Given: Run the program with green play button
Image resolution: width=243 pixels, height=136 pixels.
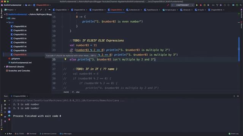Looking at the screenshot, I should click(x=197, y=5).
